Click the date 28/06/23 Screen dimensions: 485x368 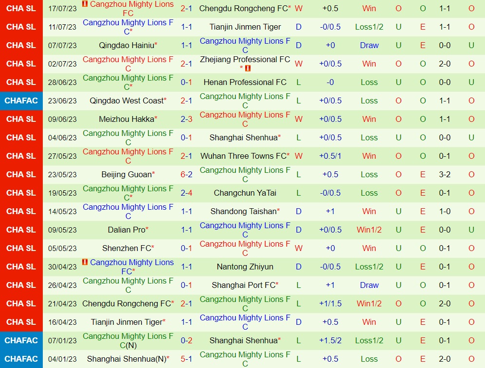click(62, 82)
